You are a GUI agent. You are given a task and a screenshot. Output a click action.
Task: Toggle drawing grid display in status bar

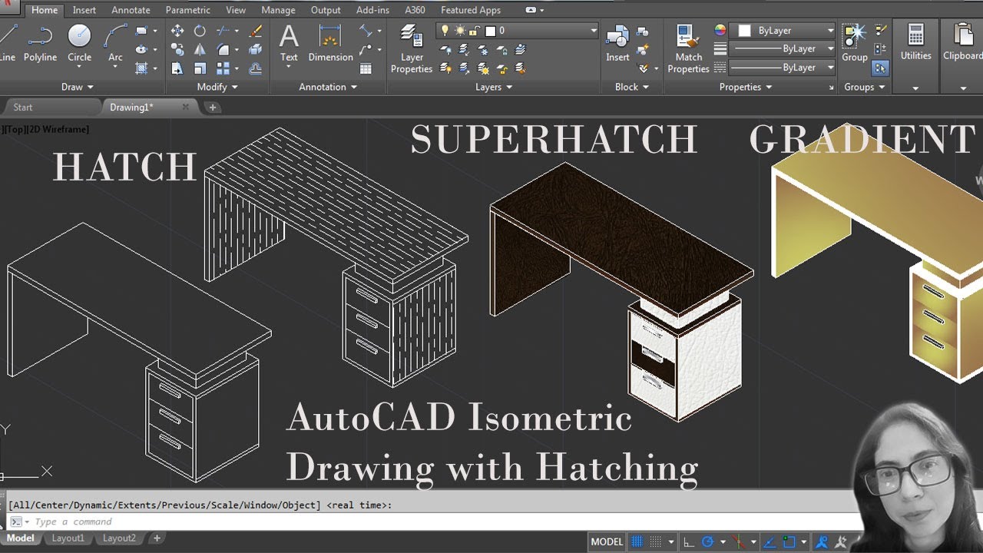(x=637, y=541)
